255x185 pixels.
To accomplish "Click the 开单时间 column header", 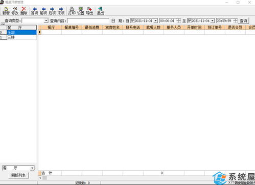I will (x=194, y=27).
